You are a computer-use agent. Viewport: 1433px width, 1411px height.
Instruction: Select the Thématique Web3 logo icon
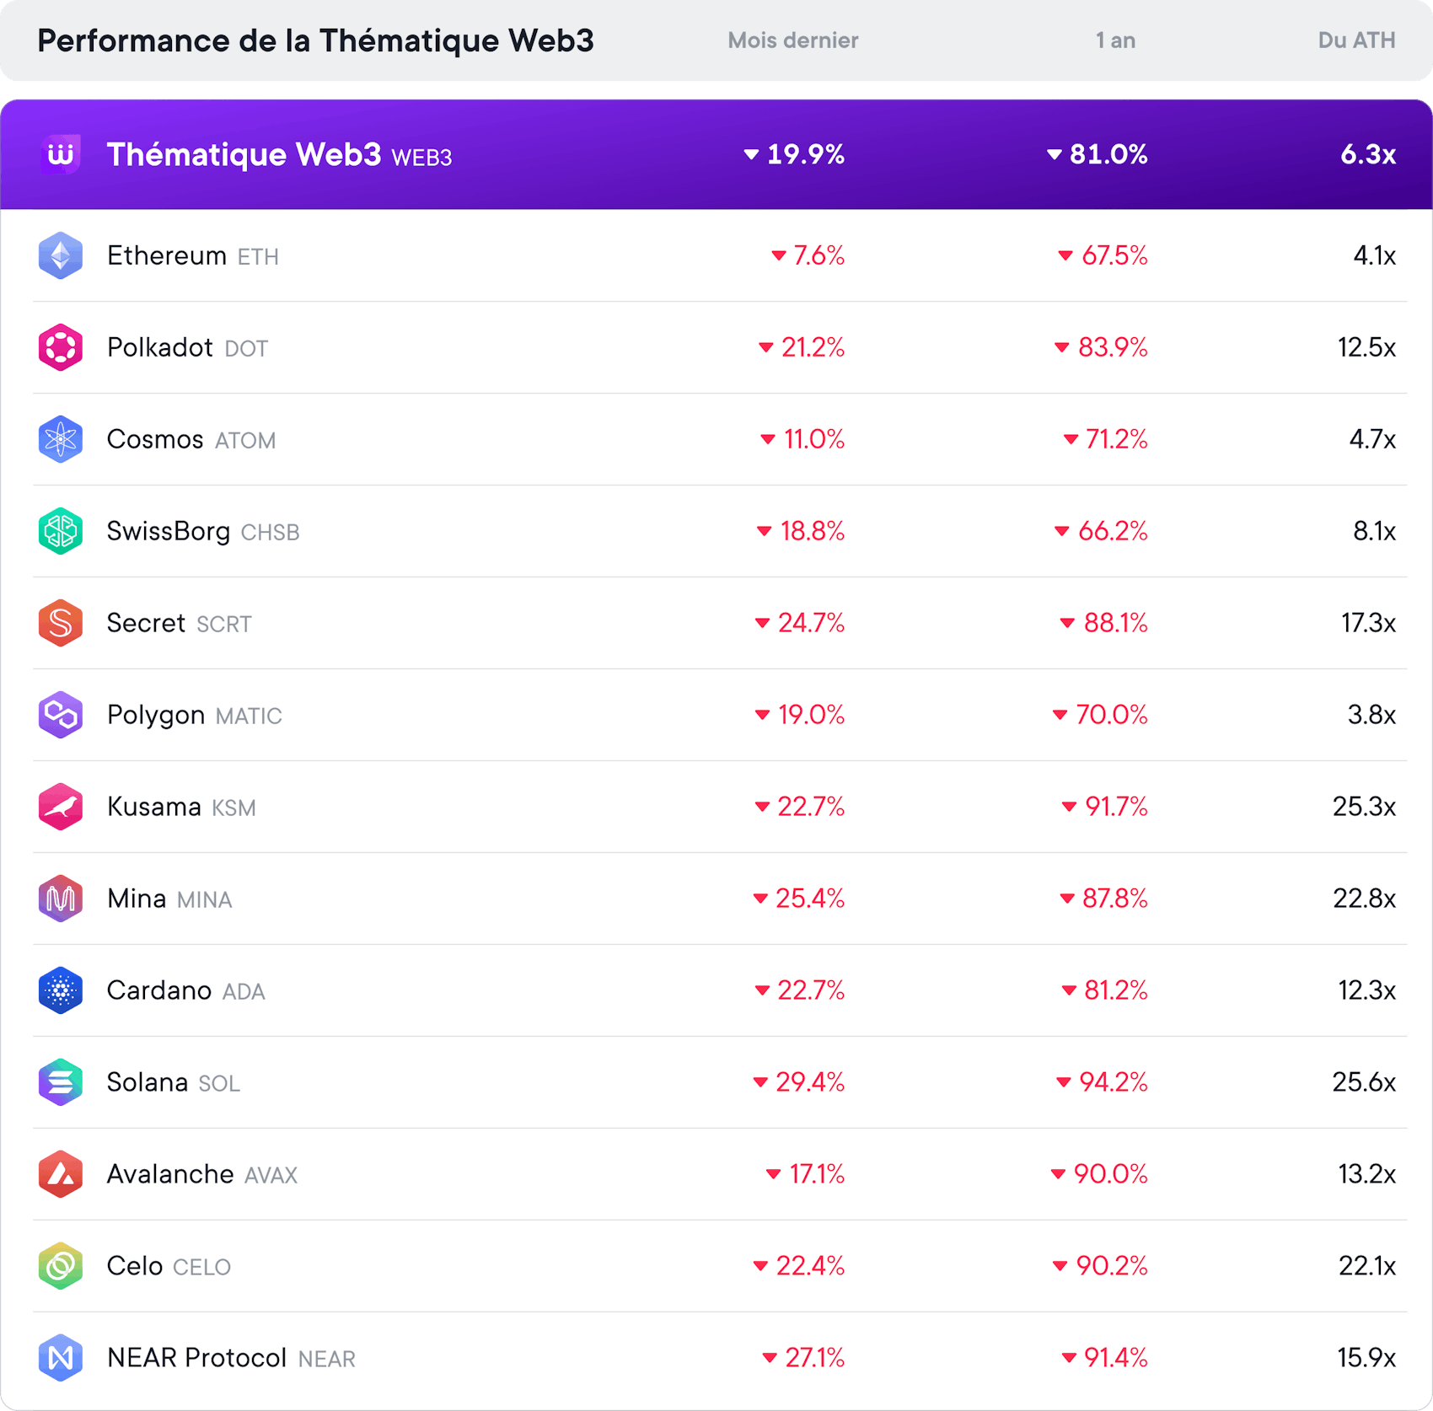(61, 155)
